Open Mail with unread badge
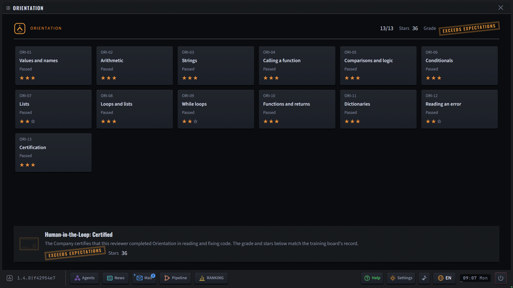The height and width of the screenshot is (288, 513). tap(144, 278)
